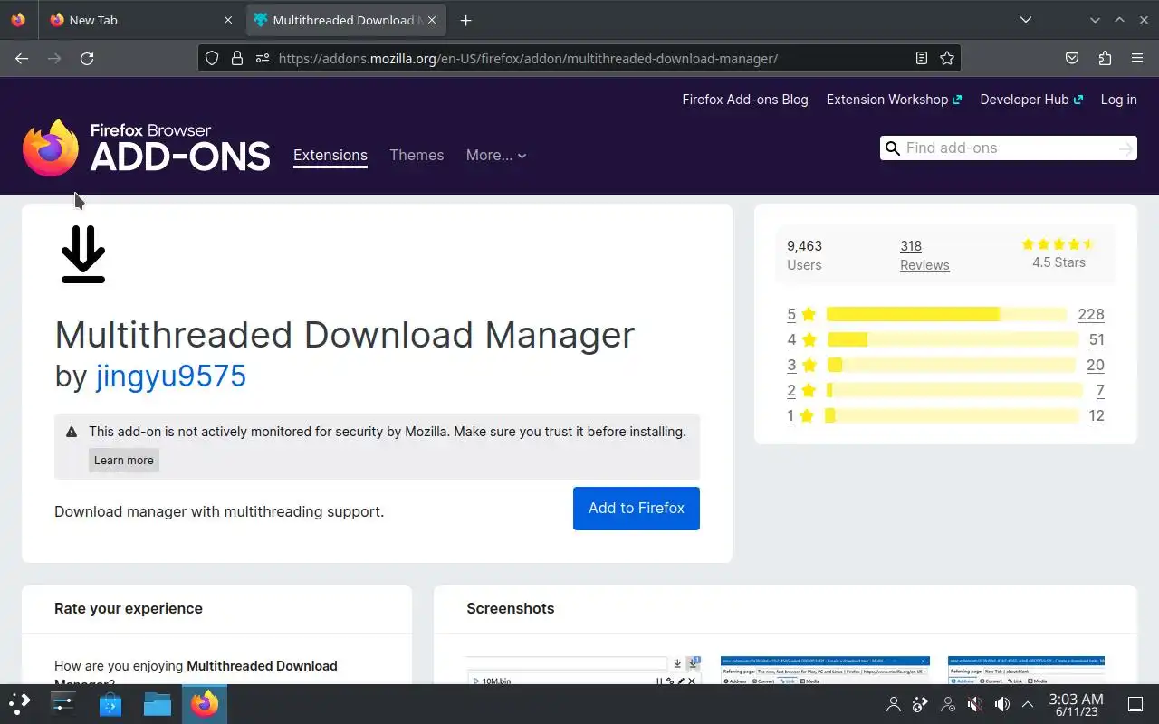Click Add to Firefox button
This screenshot has width=1159, height=724.
point(637,509)
